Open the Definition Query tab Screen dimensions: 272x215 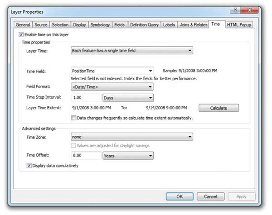144,25
